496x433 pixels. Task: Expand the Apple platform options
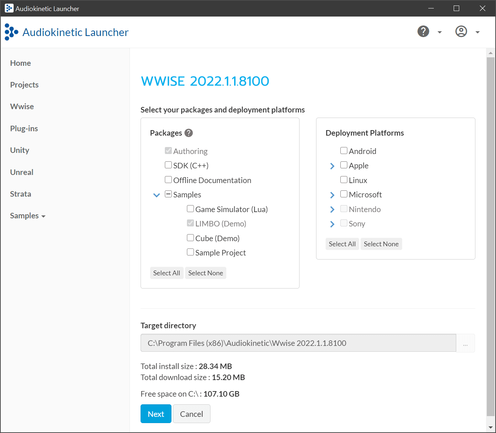coord(332,166)
